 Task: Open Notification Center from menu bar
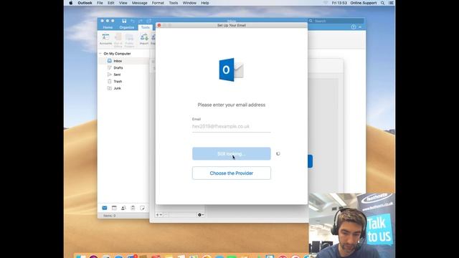(391, 3)
